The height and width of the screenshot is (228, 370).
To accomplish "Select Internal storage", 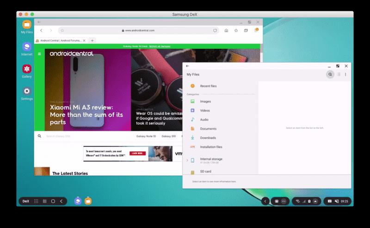I will (211, 160).
